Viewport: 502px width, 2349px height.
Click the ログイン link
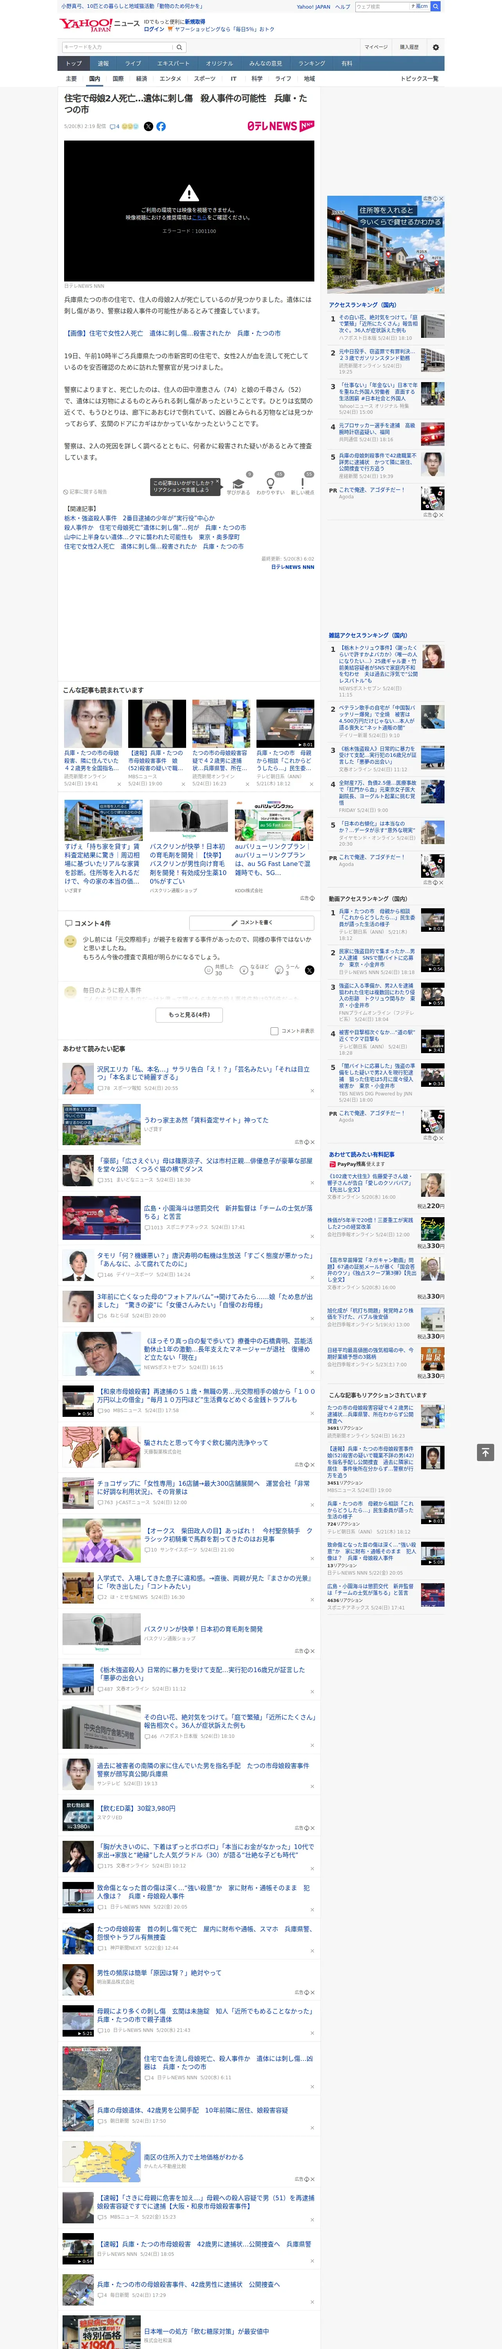point(154,29)
